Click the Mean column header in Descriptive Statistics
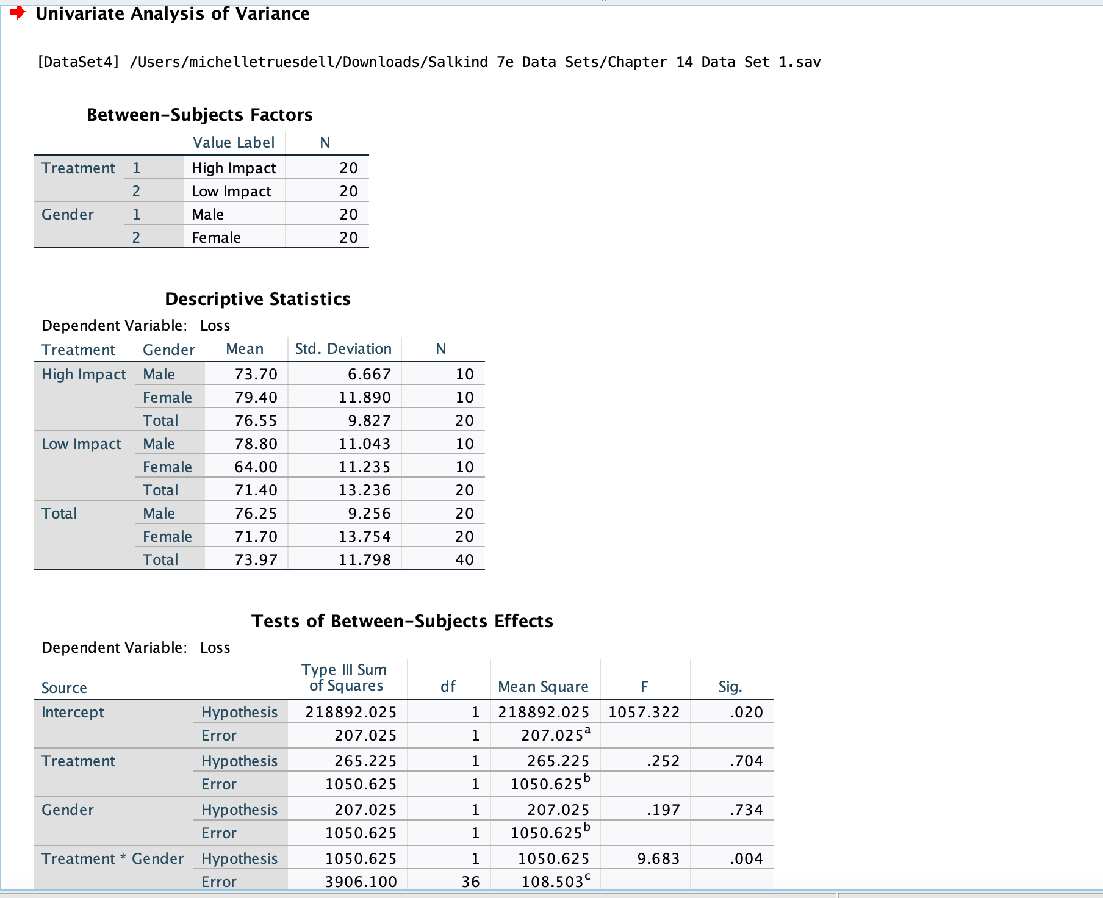1103x898 pixels. point(245,348)
